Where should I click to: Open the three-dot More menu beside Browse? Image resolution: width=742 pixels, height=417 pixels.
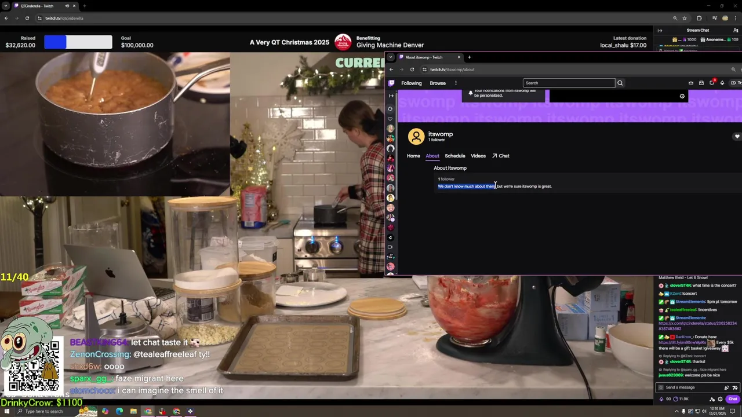(x=456, y=83)
